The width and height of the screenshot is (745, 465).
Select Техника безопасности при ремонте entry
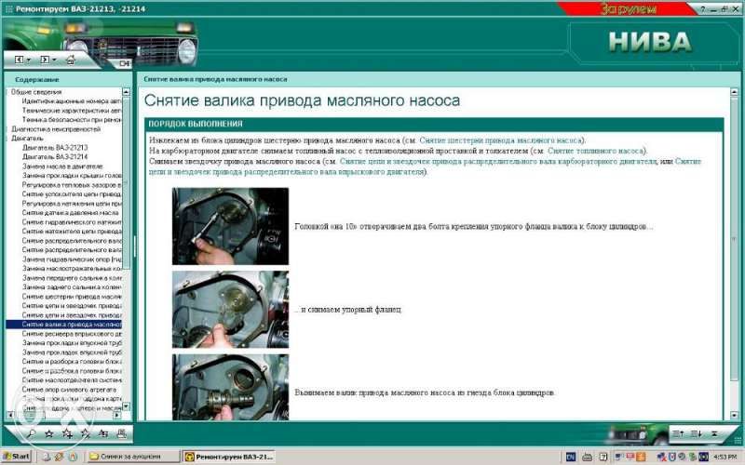coord(72,120)
